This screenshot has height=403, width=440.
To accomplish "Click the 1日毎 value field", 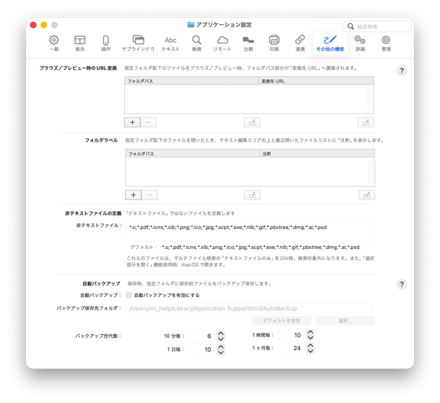I will pyautogui.click(x=201, y=349).
